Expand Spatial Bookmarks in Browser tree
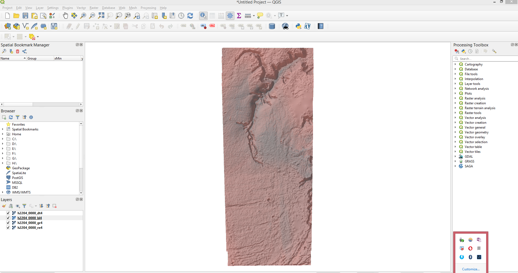This screenshot has width=518, height=273. [3, 129]
